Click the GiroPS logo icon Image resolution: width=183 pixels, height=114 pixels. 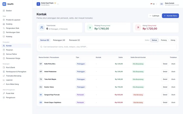tap(4, 4)
